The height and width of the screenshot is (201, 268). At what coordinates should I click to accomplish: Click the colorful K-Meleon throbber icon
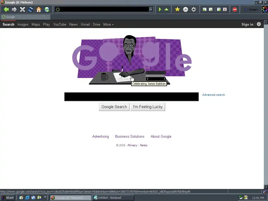click(265, 9)
